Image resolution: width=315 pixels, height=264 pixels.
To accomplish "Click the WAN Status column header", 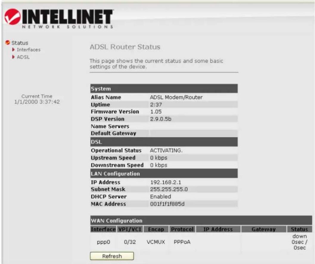I will (x=299, y=229).
